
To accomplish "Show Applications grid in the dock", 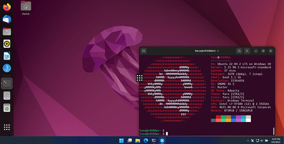I will click(7, 127).
